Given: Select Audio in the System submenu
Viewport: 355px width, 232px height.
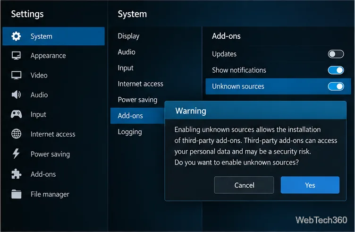Looking at the screenshot, I should tap(127, 52).
